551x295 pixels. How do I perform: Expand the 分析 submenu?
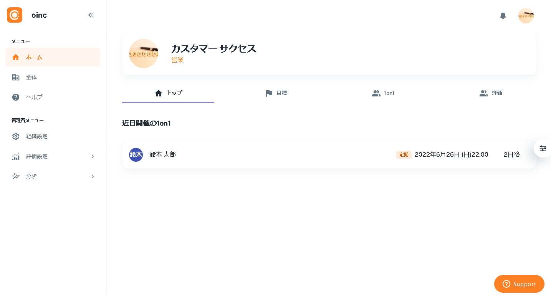click(92, 176)
